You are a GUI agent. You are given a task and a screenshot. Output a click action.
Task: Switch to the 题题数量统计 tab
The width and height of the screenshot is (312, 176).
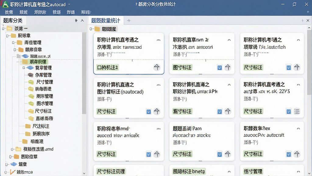[x=106, y=20]
